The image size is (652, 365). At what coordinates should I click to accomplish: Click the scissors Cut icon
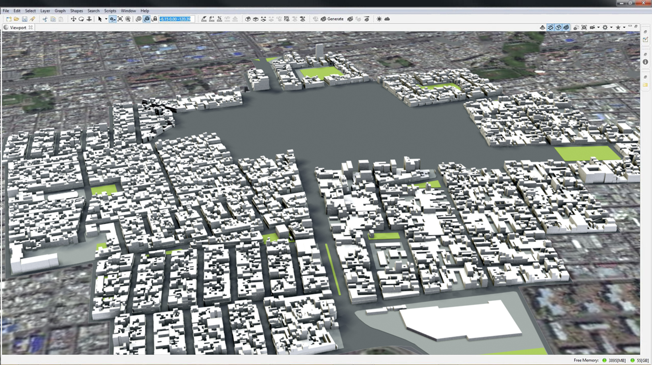45,19
